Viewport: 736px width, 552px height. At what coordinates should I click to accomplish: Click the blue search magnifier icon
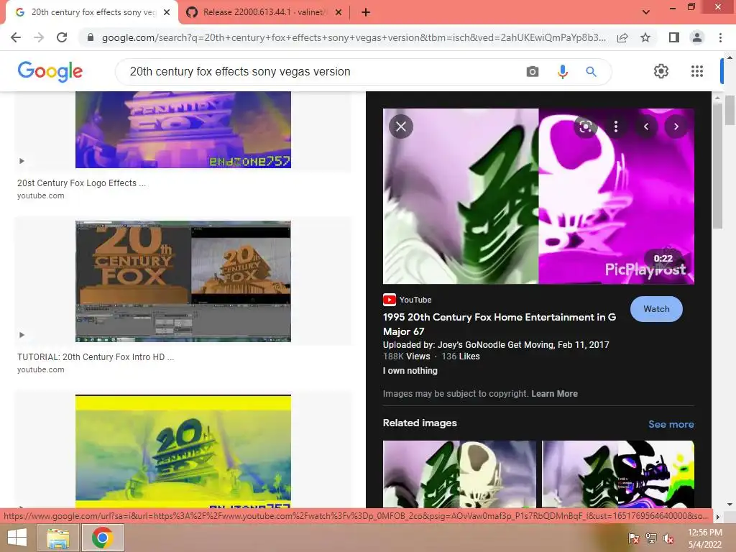tap(591, 71)
